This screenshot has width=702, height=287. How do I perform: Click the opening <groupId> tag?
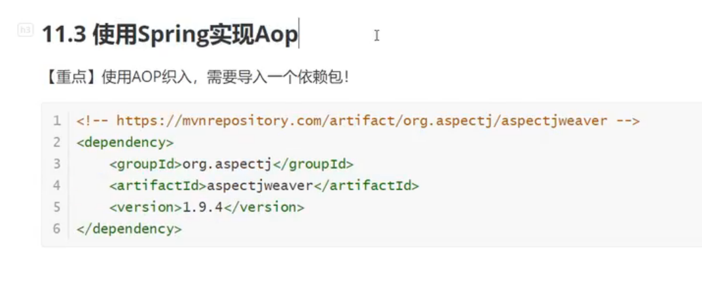[x=145, y=164]
